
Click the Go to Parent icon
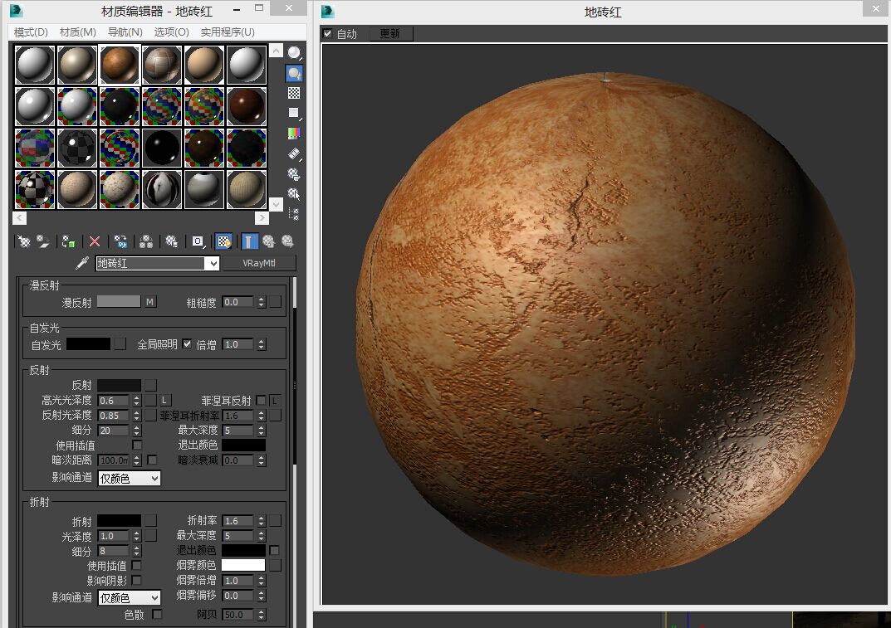pos(269,242)
